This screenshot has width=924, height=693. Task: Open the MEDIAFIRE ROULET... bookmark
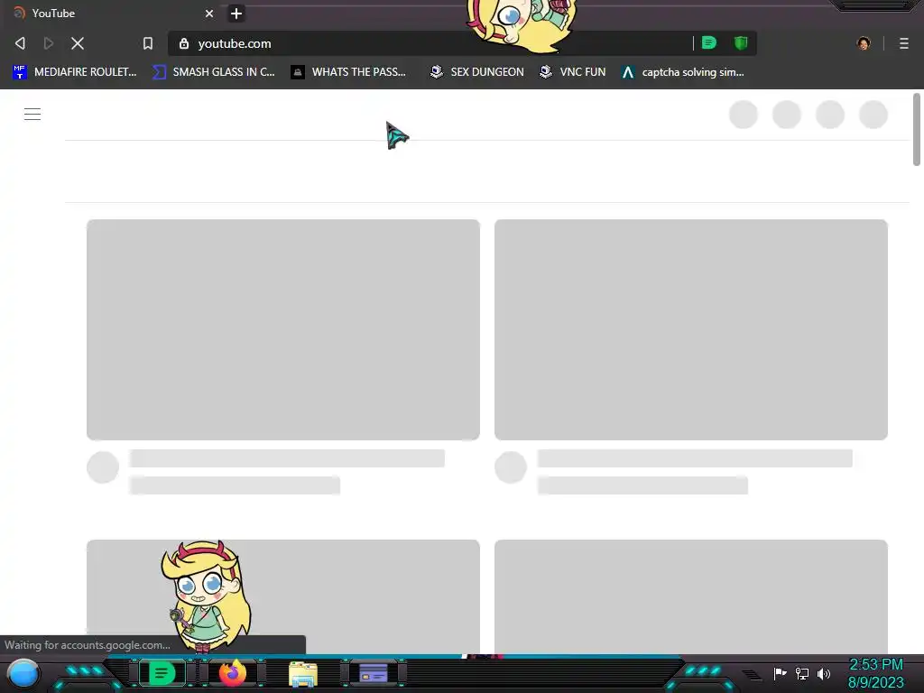[74, 72]
